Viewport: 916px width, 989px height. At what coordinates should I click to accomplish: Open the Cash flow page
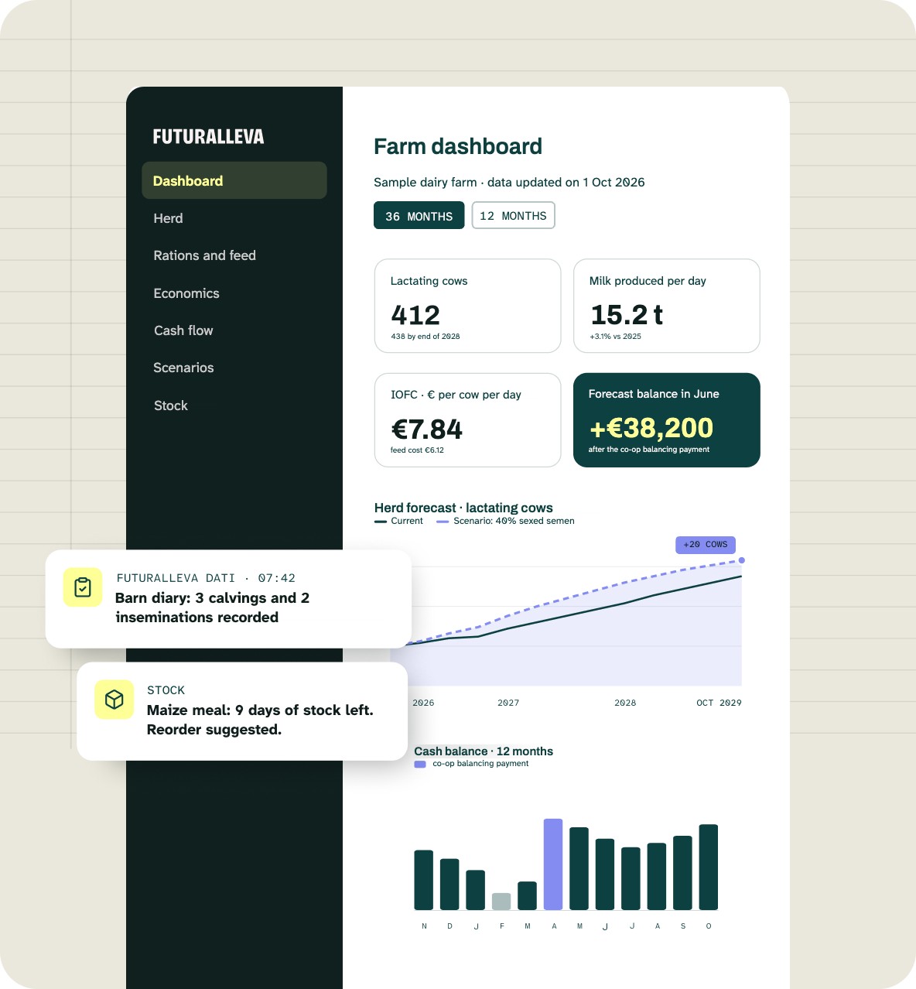click(x=183, y=330)
